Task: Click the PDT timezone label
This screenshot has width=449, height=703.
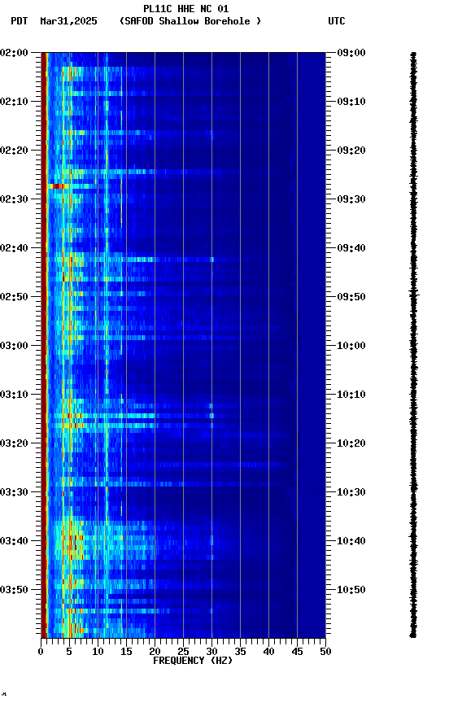Action: click(20, 21)
